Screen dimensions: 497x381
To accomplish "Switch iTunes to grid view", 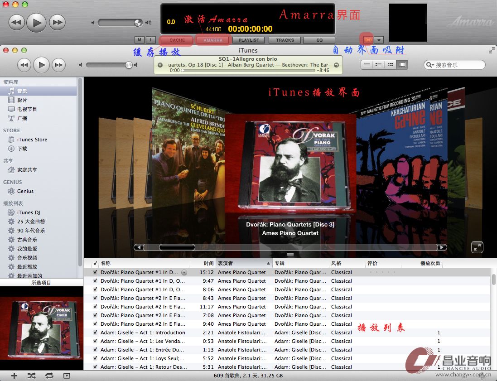I will coord(390,65).
